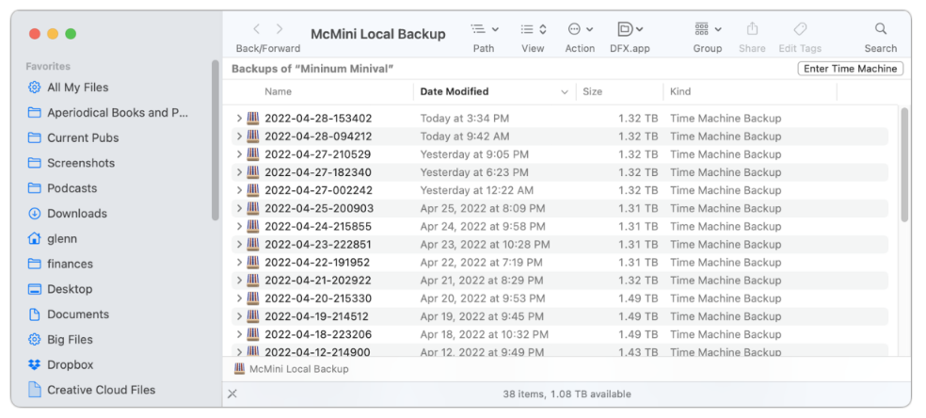Click the Search magnifier icon
The width and height of the screenshot is (926, 418).
click(880, 29)
